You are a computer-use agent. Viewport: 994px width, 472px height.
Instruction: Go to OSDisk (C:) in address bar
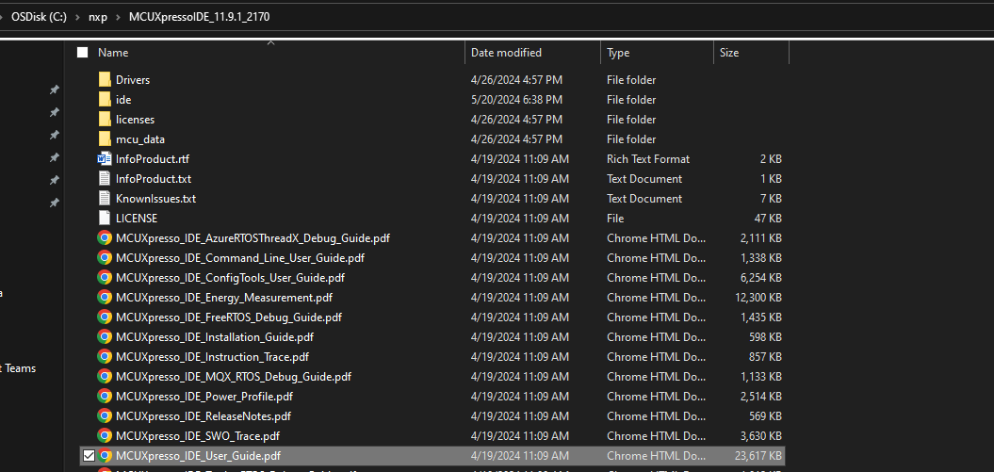(39, 18)
